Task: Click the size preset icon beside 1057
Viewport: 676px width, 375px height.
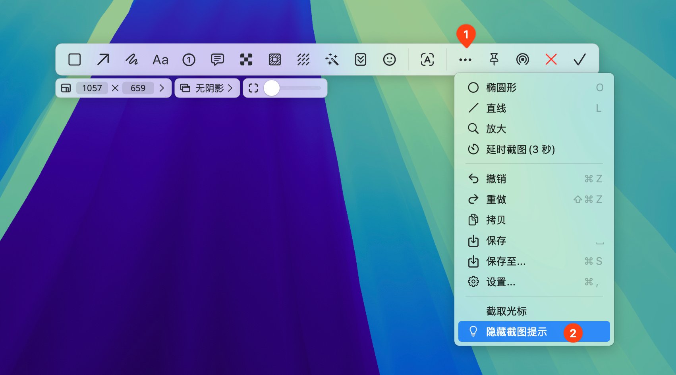Action: pyautogui.click(x=66, y=88)
